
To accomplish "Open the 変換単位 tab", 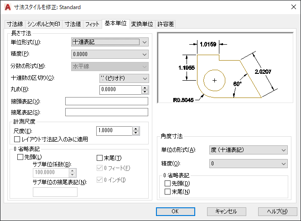I will 142,24.
